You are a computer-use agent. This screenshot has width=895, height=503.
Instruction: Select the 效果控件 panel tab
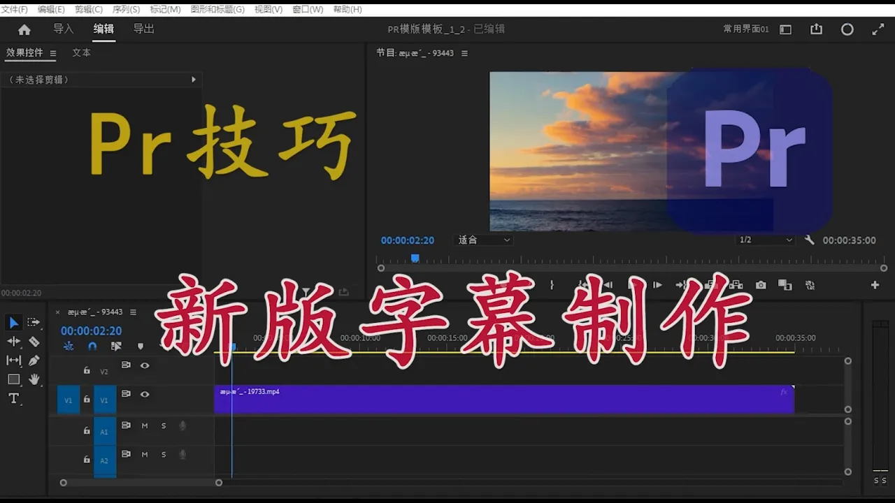[x=24, y=52]
